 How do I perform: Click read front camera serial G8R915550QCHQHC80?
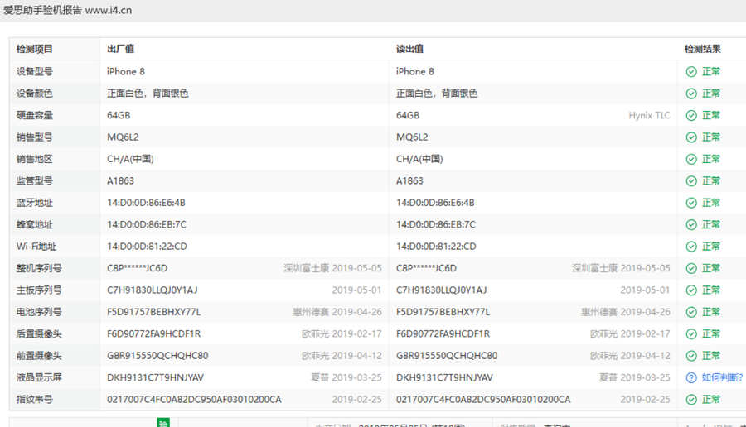(x=447, y=356)
